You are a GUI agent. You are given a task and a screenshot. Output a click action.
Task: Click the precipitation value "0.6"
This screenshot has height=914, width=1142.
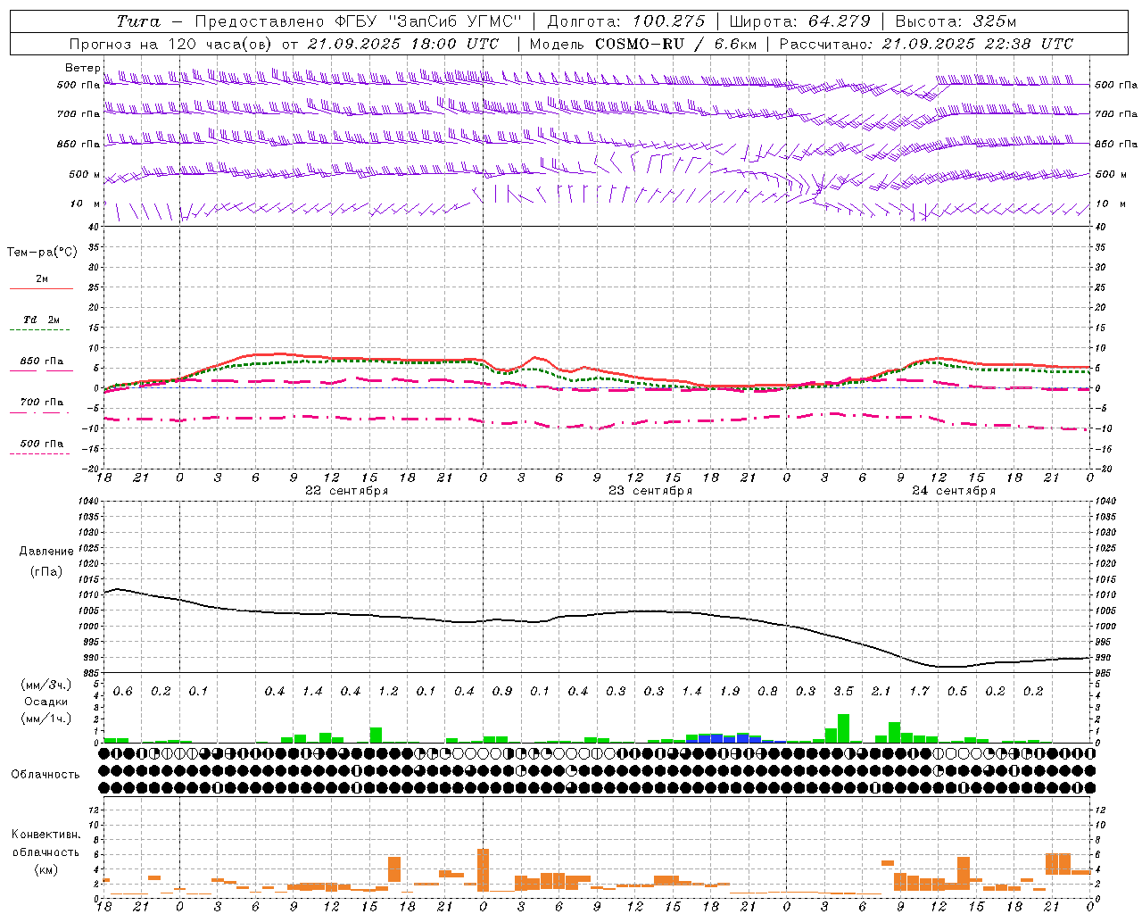tap(122, 691)
